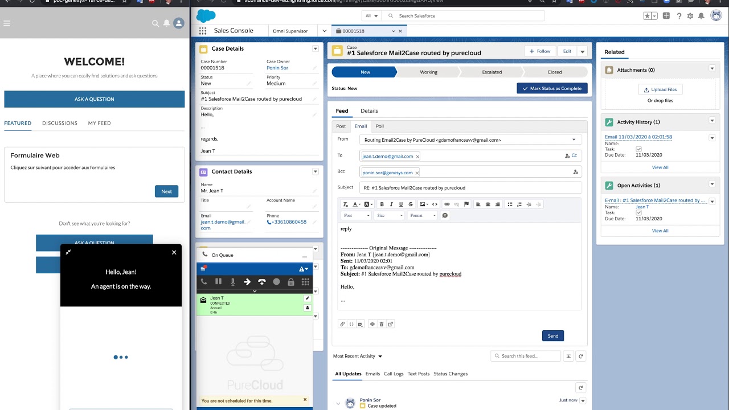Apply underline formatting in email editor
The width and height of the screenshot is (729, 410).
401,204
